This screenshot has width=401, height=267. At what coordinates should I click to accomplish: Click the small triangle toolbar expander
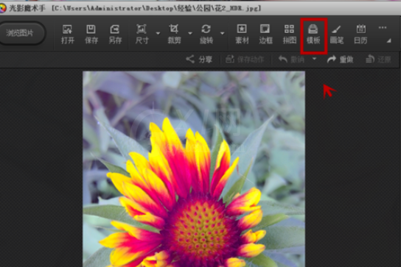click(x=388, y=40)
